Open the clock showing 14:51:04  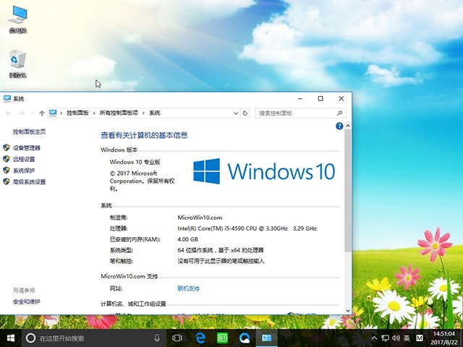click(444, 338)
